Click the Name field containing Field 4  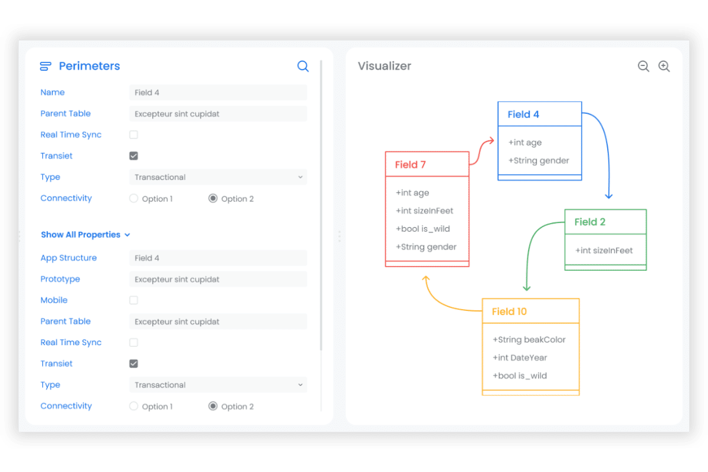[218, 93]
